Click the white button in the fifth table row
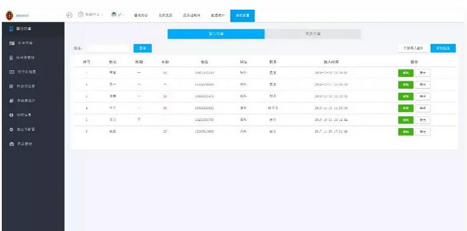 422,120
